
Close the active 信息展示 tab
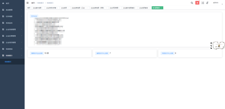pyautogui.click(x=161, y=8)
